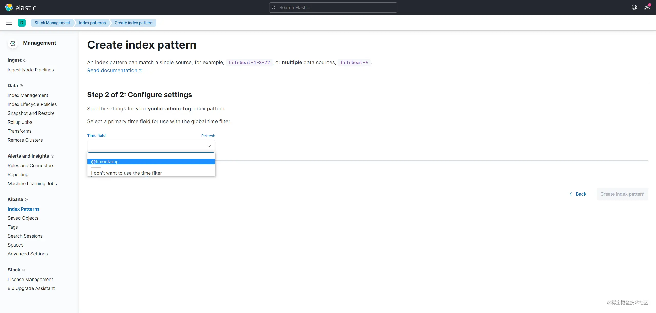Open the help menu icon

point(634,7)
